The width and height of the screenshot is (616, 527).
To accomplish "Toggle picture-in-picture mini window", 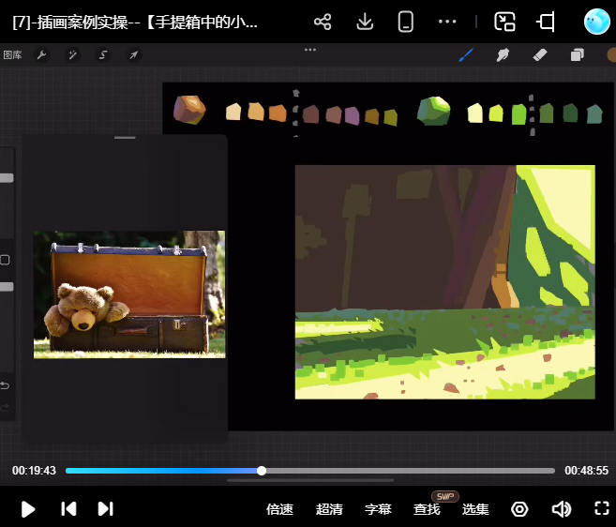I will click(x=505, y=22).
